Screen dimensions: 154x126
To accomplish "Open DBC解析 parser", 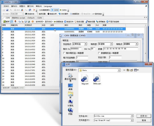I will 63,14.
